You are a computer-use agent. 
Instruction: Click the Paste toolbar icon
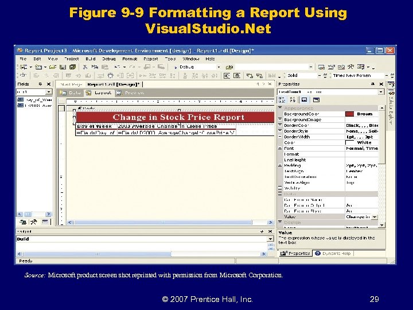pyautogui.click(x=105, y=67)
